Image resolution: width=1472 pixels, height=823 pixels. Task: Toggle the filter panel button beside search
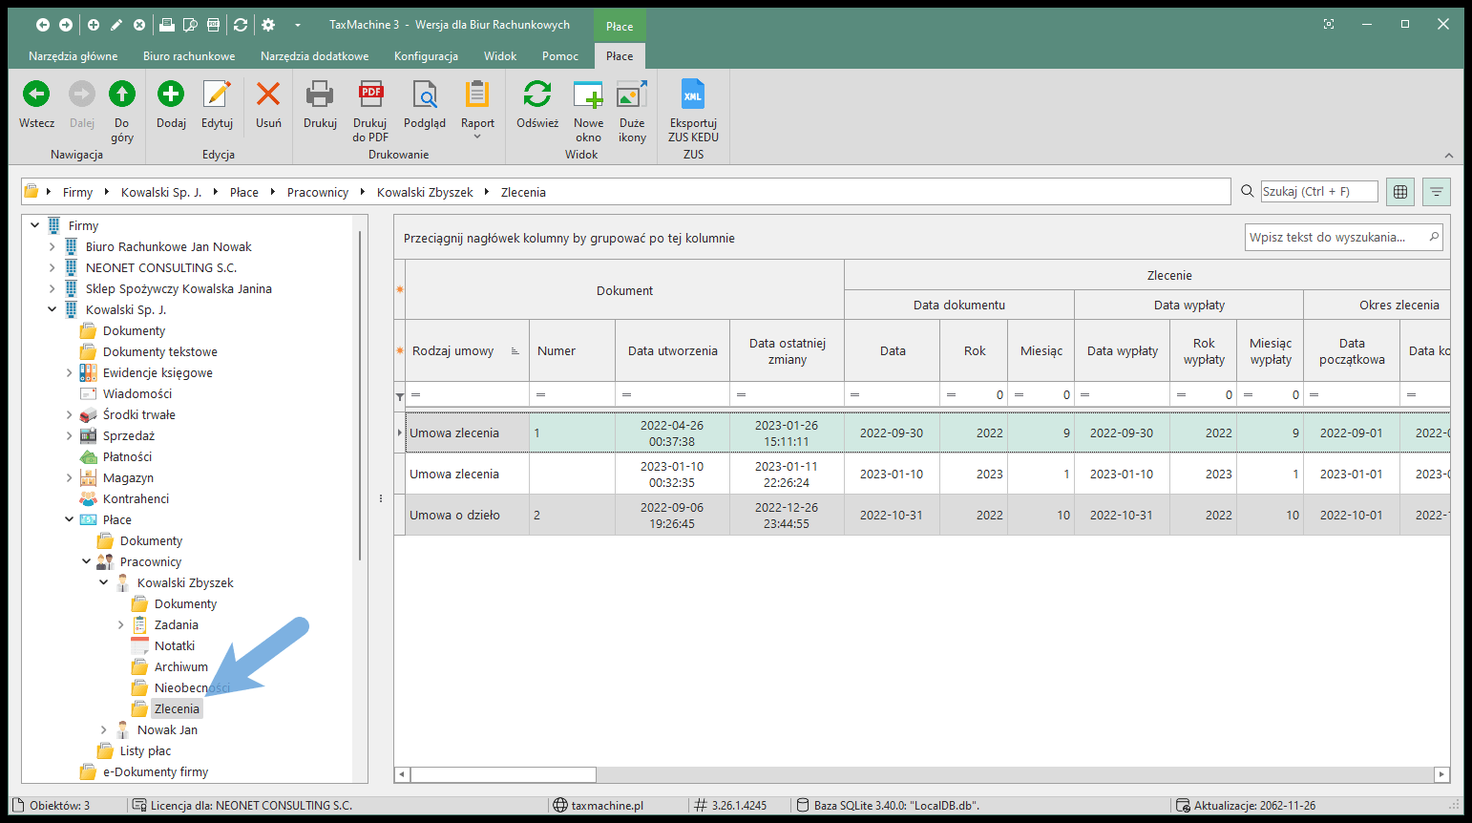[1436, 192]
